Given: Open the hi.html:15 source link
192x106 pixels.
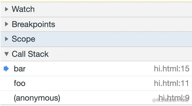Looking at the screenshot, I should coord(172,68).
